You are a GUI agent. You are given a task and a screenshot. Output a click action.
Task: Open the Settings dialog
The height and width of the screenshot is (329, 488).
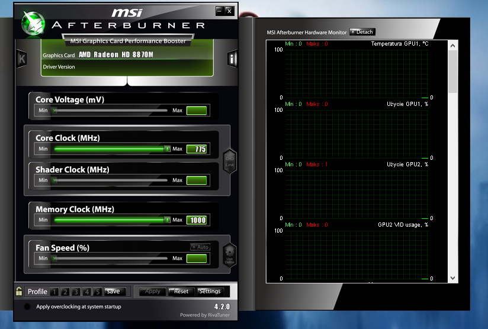coord(210,291)
